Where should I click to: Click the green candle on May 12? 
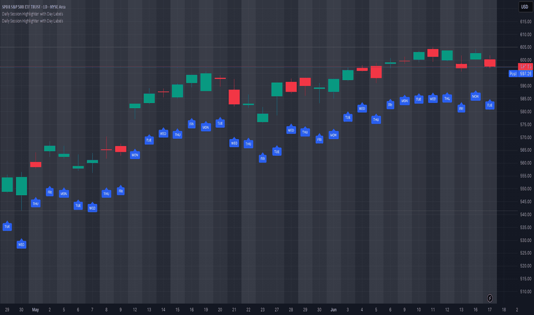pyautogui.click(x=135, y=106)
